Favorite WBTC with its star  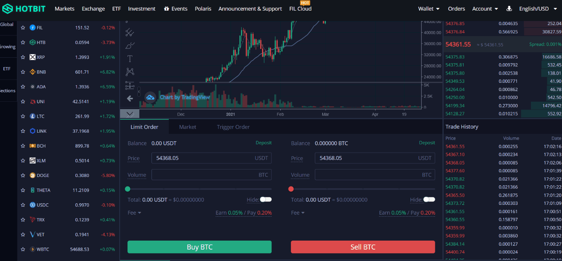[x=23, y=249]
